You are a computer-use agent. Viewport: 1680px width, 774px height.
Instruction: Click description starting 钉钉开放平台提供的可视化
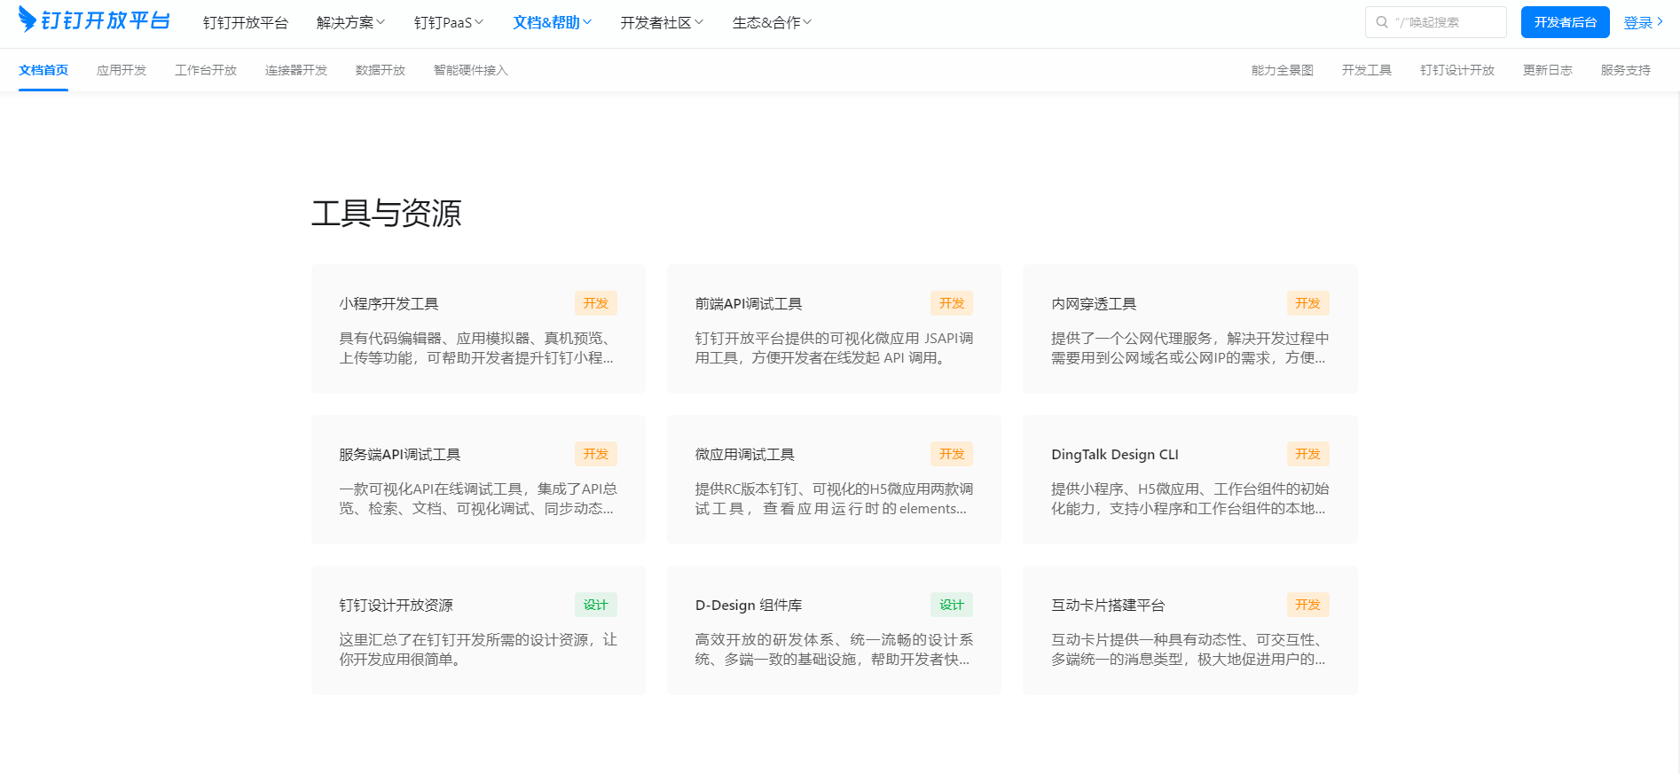(834, 348)
